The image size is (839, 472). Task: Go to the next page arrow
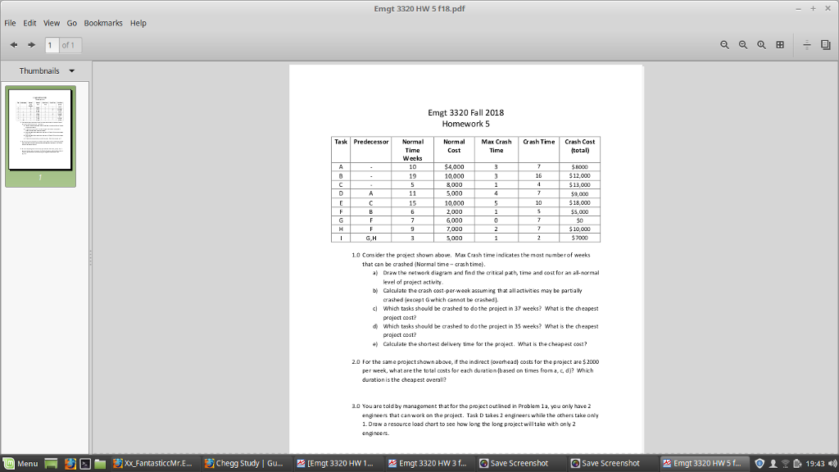32,45
